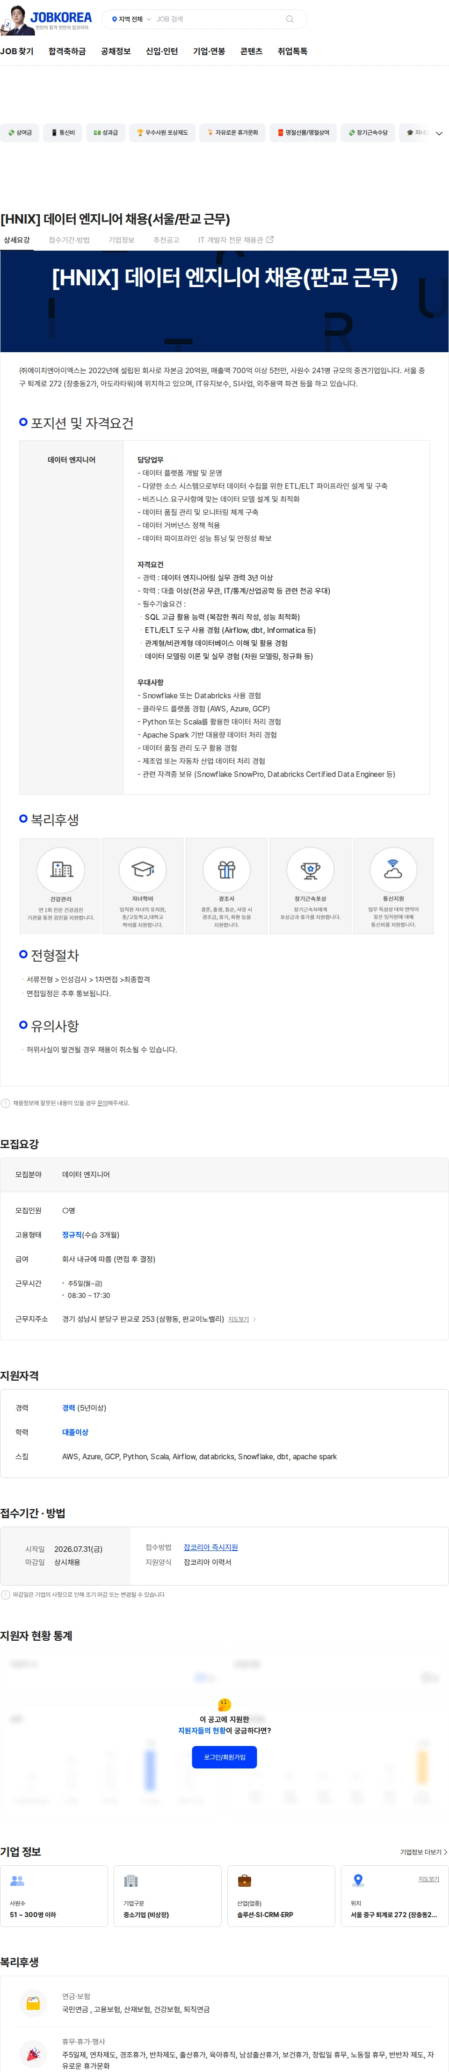Switch to the 접수기간·방법 tab
The width and height of the screenshot is (449, 2072).
[x=69, y=240]
